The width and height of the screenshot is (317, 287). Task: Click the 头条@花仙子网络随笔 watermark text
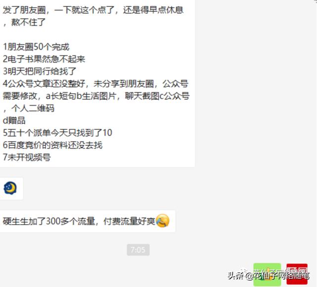[x=268, y=276]
